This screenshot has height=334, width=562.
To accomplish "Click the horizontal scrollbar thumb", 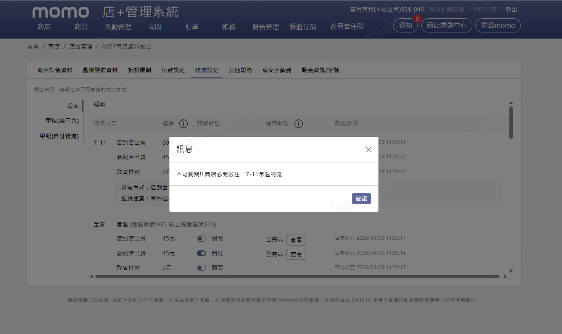I will click(x=297, y=276).
